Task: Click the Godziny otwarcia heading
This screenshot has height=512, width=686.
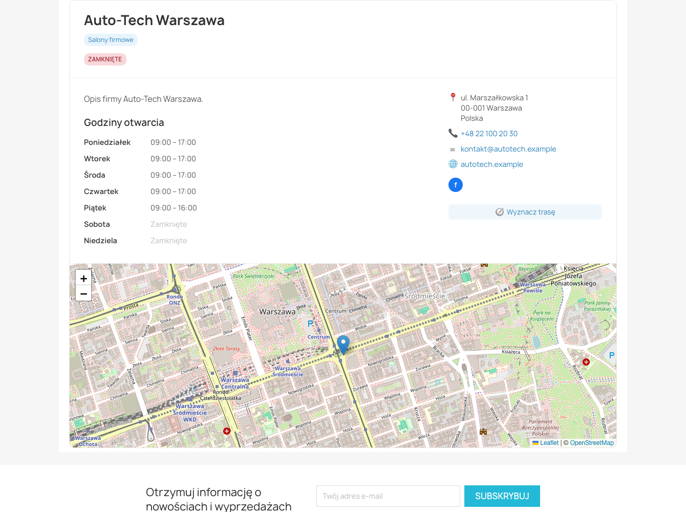Action: pyautogui.click(x=124, y=122)
